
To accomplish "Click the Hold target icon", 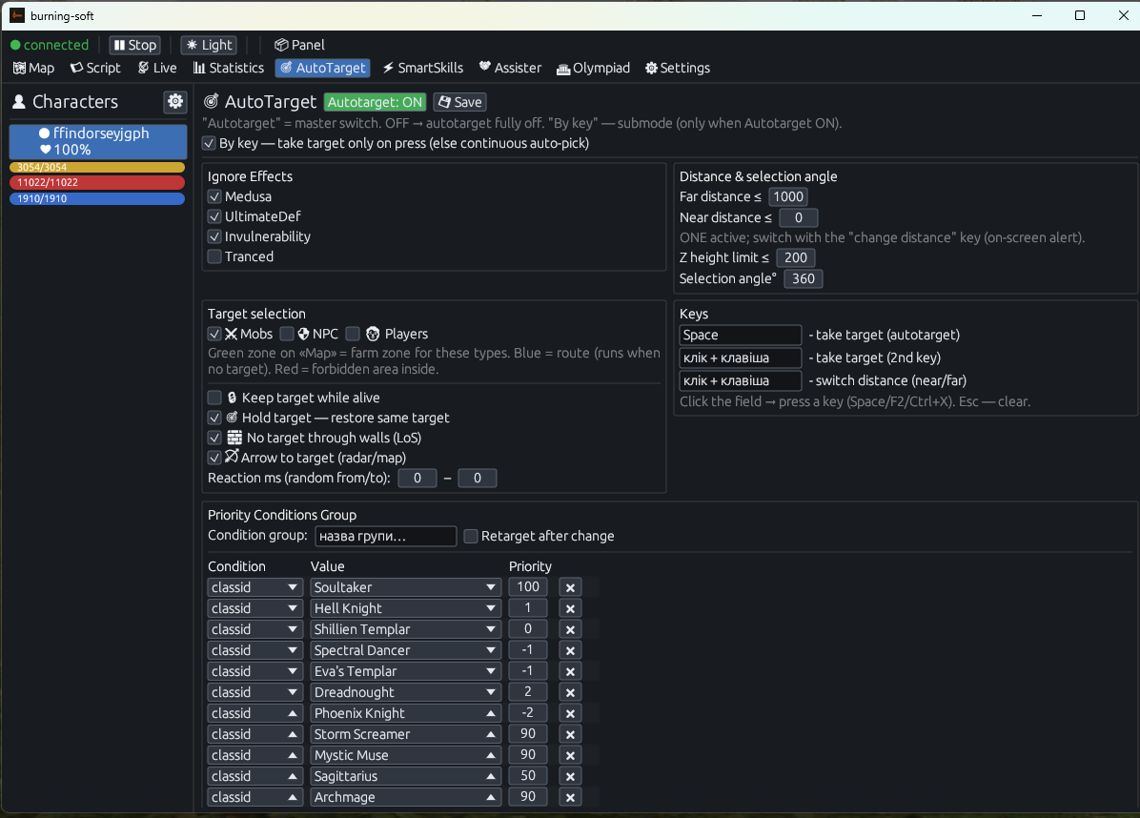I will tap(232, 418).
